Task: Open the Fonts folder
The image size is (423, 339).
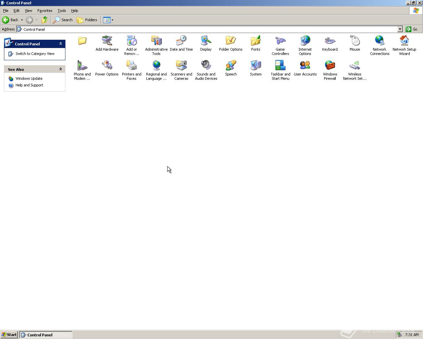Action: (255, 43)
